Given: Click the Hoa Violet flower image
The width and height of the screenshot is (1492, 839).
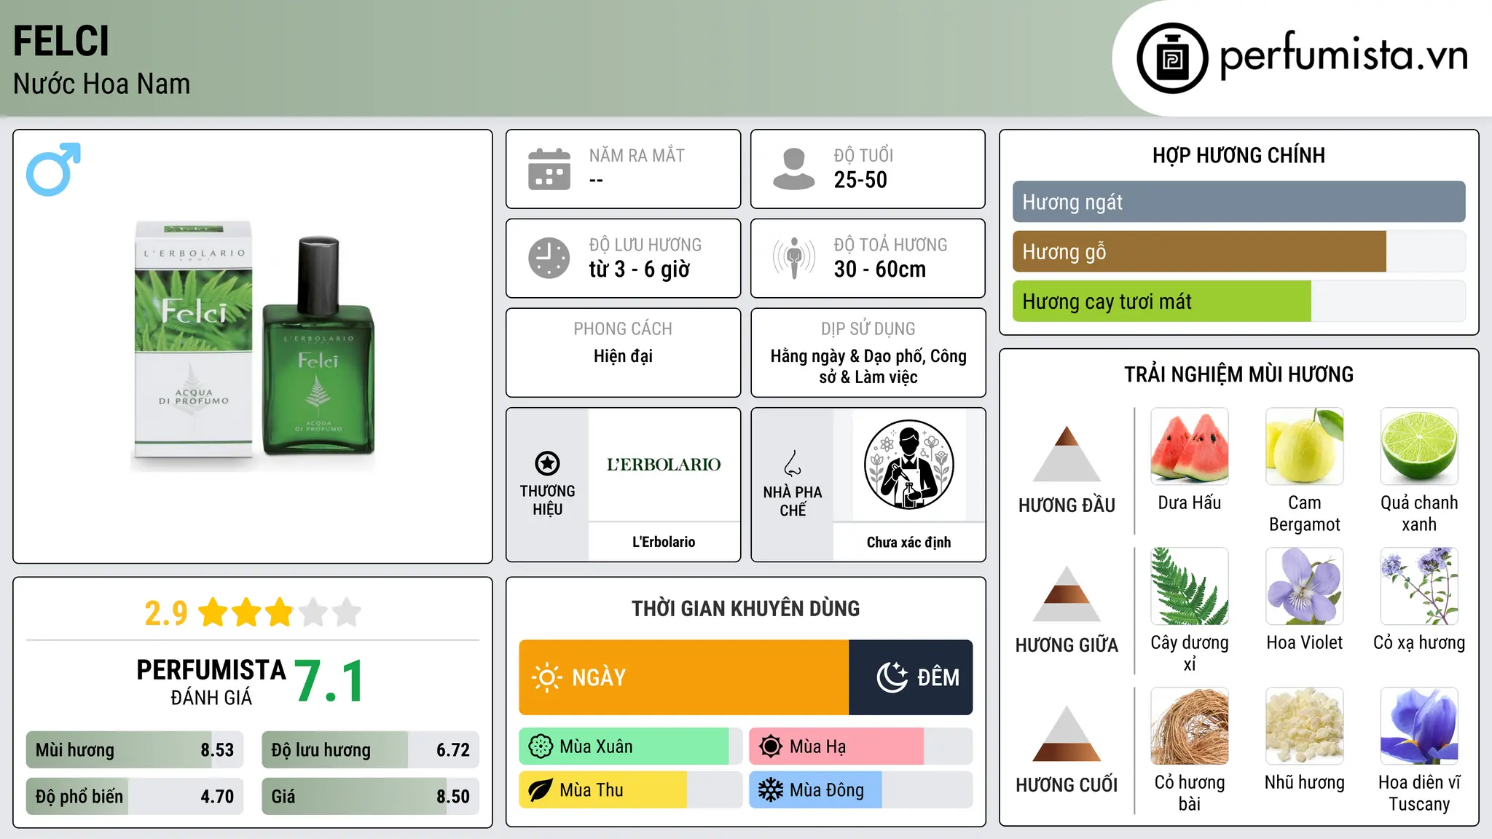Looking at the screenshot, I should pyautogui.click(x=1304, y=586).
